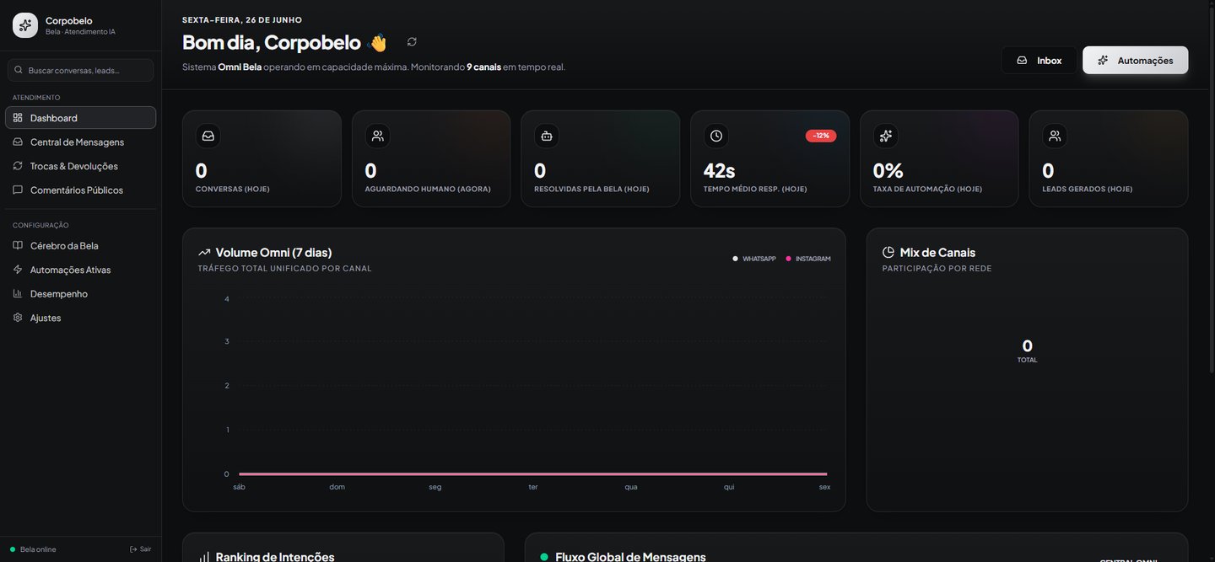Click the Central de Mensagens inbox icon
The height and width of the screenshot is (562, 1215).
[18, 142]
